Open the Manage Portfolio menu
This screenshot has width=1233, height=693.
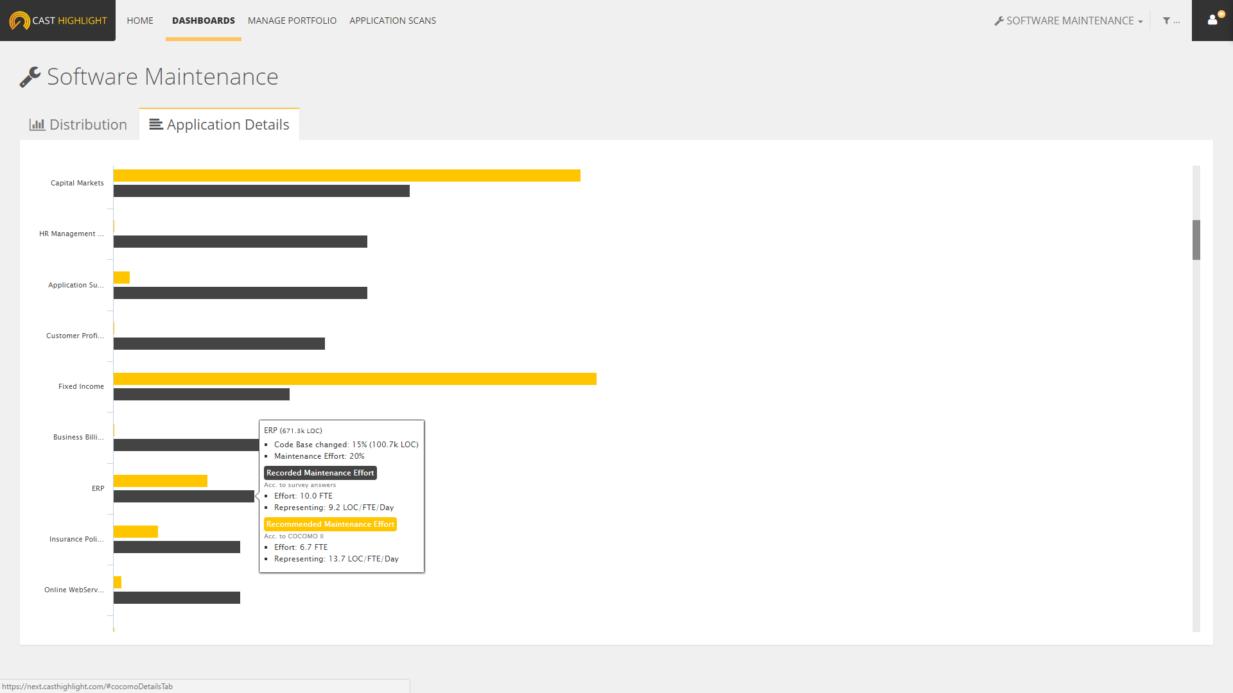tap(292, 21)
